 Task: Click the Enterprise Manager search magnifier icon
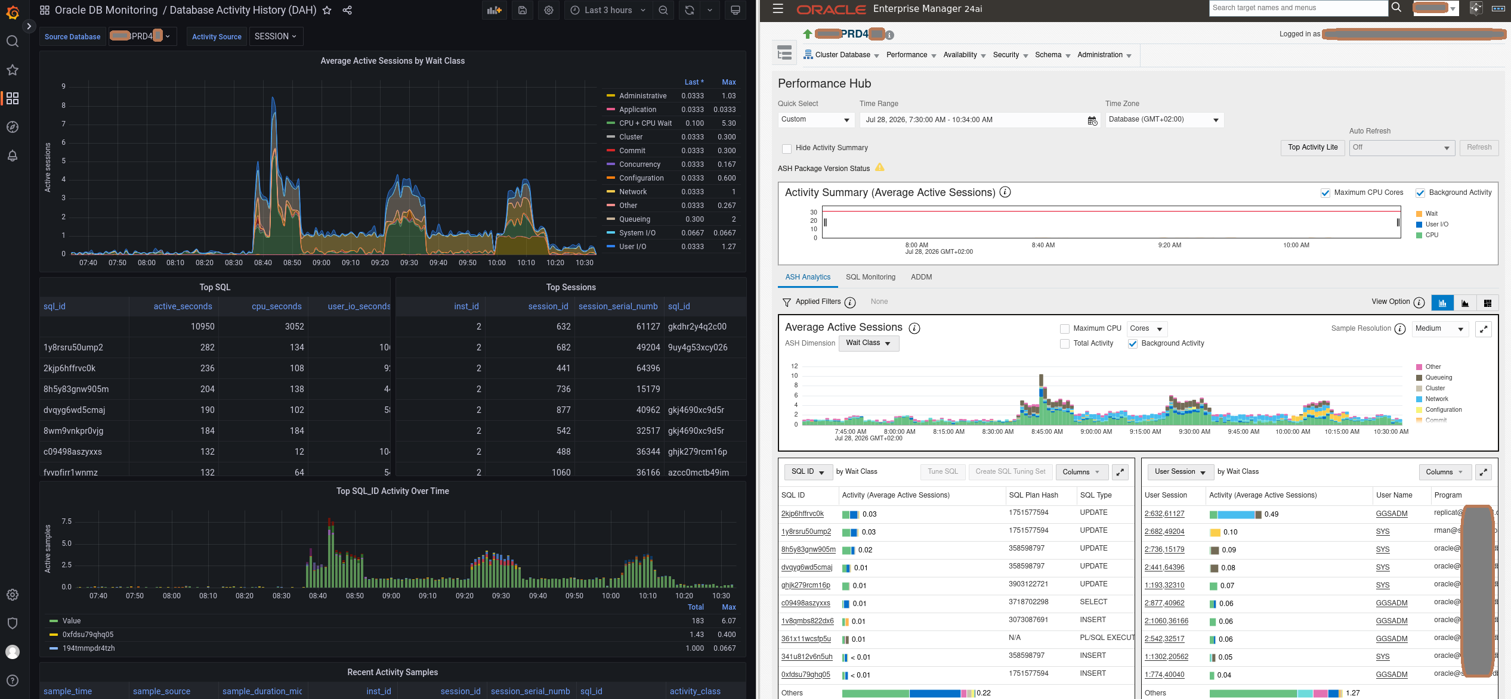1397,7
